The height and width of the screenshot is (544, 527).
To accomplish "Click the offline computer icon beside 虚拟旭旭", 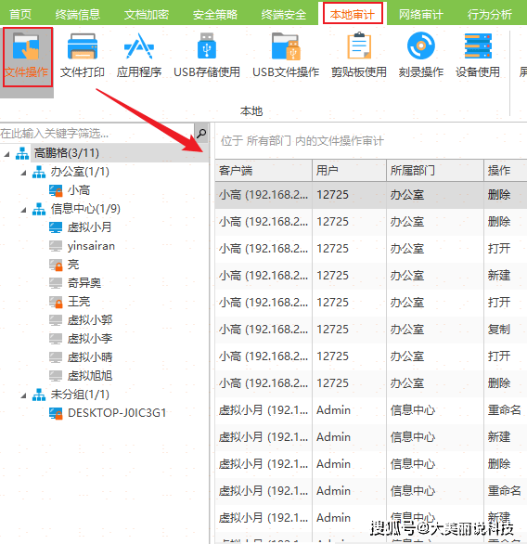I will pyautogui.click(x=56, y=376).
